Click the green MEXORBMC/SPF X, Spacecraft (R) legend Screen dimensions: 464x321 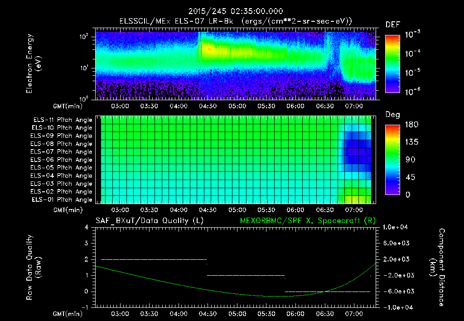[308, 221]
